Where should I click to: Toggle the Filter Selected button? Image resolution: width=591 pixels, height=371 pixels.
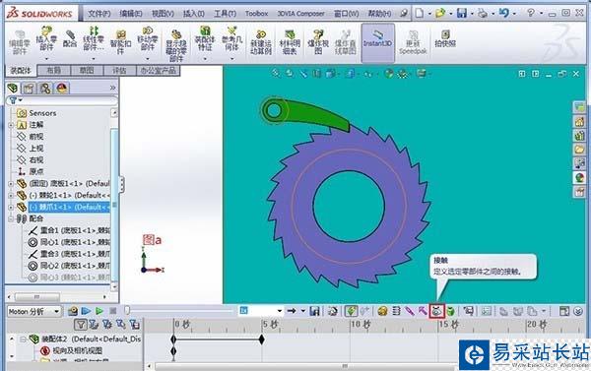[x=120, y=325]
